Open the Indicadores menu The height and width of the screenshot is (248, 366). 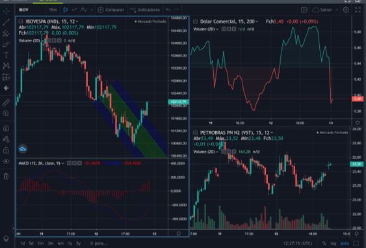coord(145,10)
